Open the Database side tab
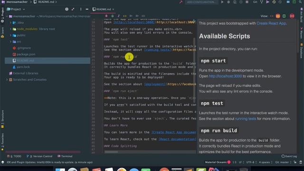This screenshot has height=171, width=304. [302, 50]
